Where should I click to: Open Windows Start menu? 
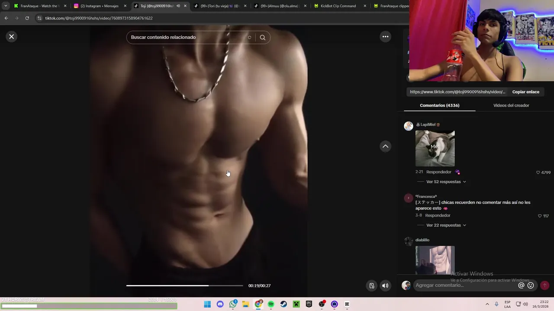[x=207, y=304]
